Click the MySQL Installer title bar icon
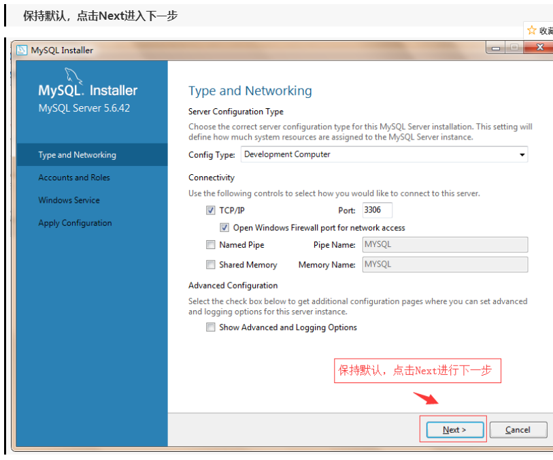 [x=22, y=50]
